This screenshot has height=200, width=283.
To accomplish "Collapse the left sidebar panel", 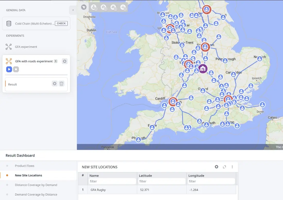I will 73,10.
